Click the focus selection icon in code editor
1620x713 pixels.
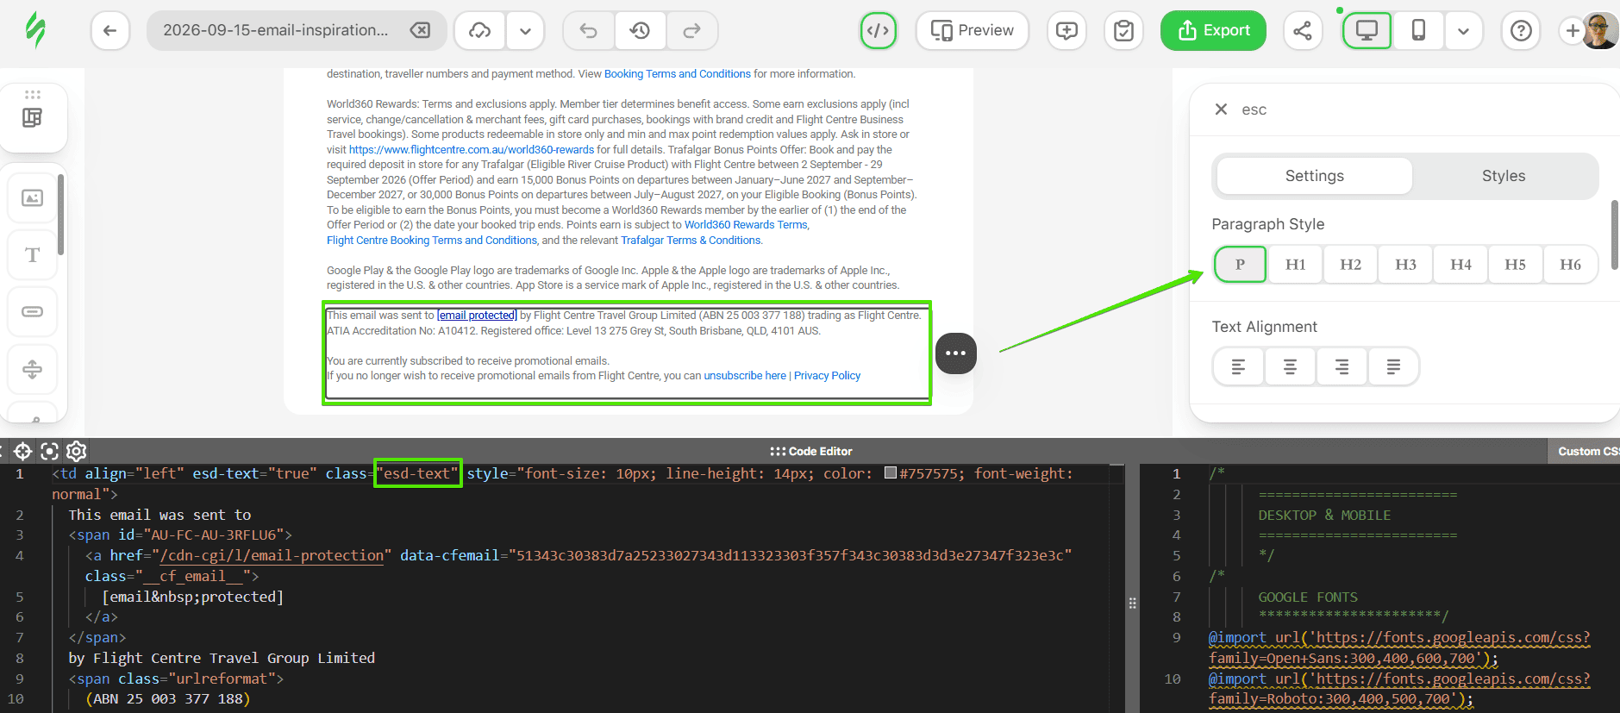tap(50, 451)
